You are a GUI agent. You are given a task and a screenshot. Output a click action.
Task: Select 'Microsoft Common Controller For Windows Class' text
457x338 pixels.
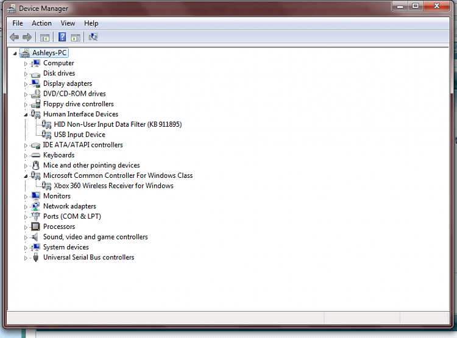118,175
